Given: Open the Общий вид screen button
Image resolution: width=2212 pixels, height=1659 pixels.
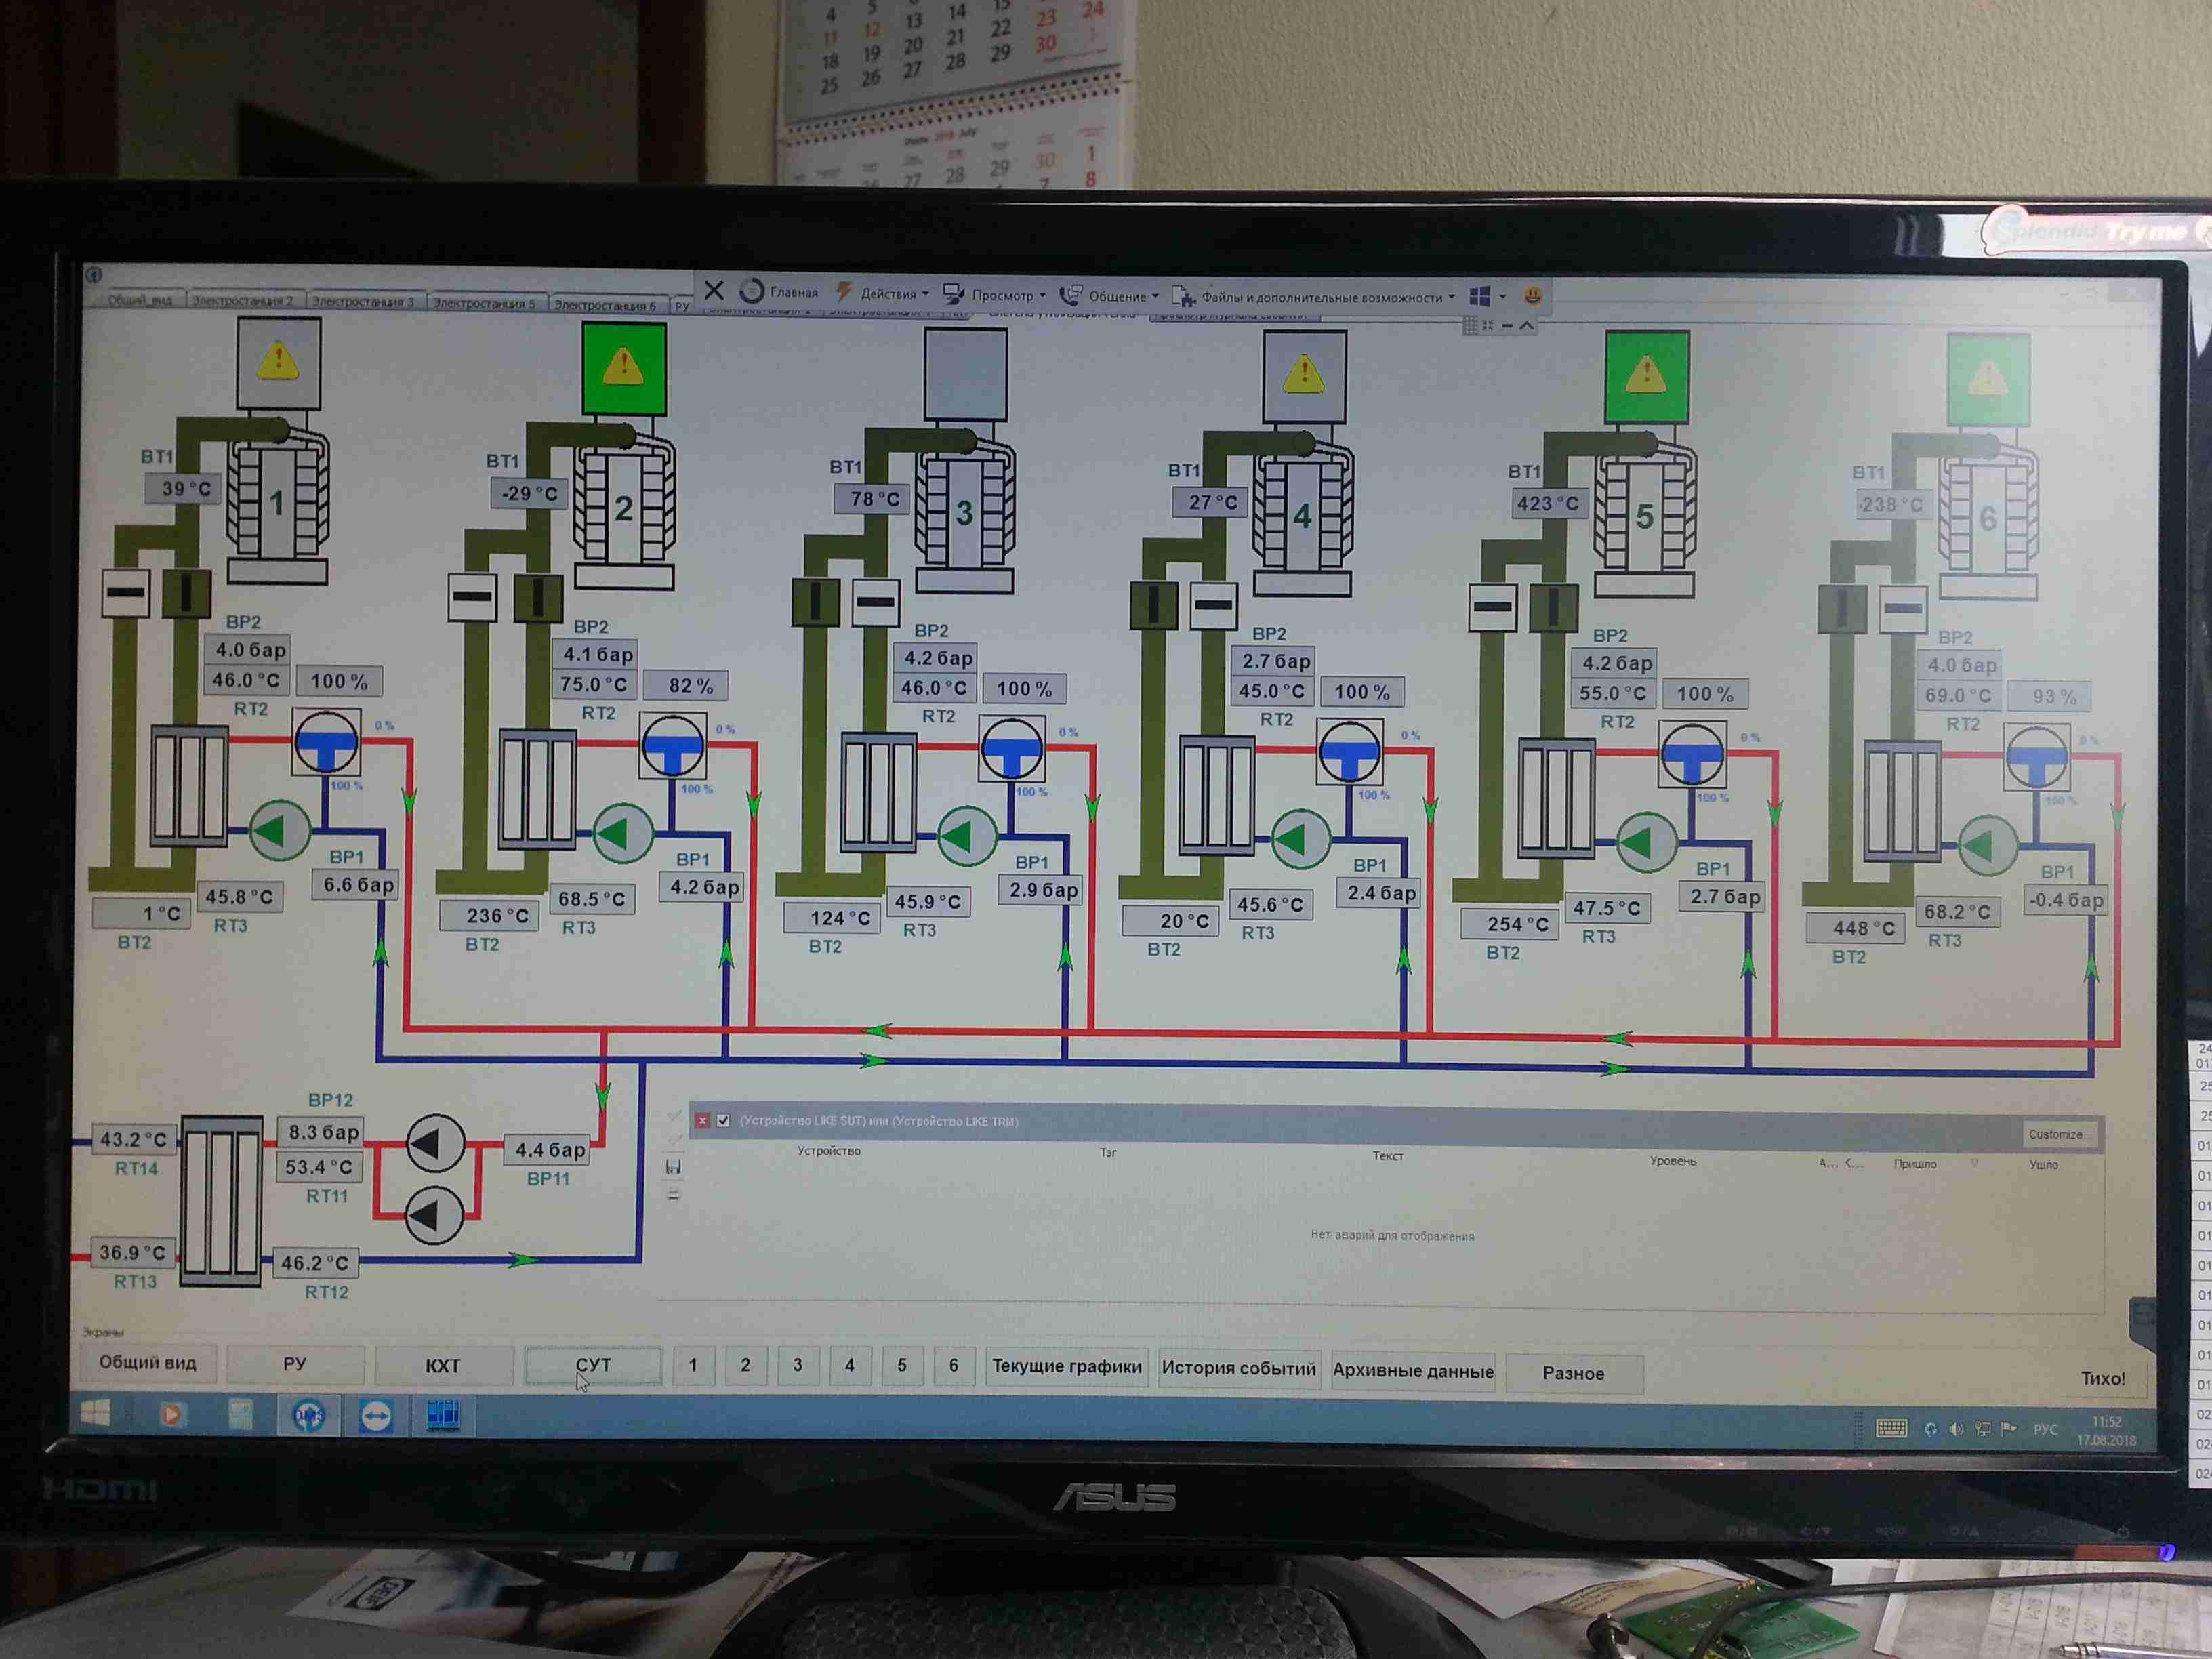Looking at the screenshot, I should coord(148,1362).
